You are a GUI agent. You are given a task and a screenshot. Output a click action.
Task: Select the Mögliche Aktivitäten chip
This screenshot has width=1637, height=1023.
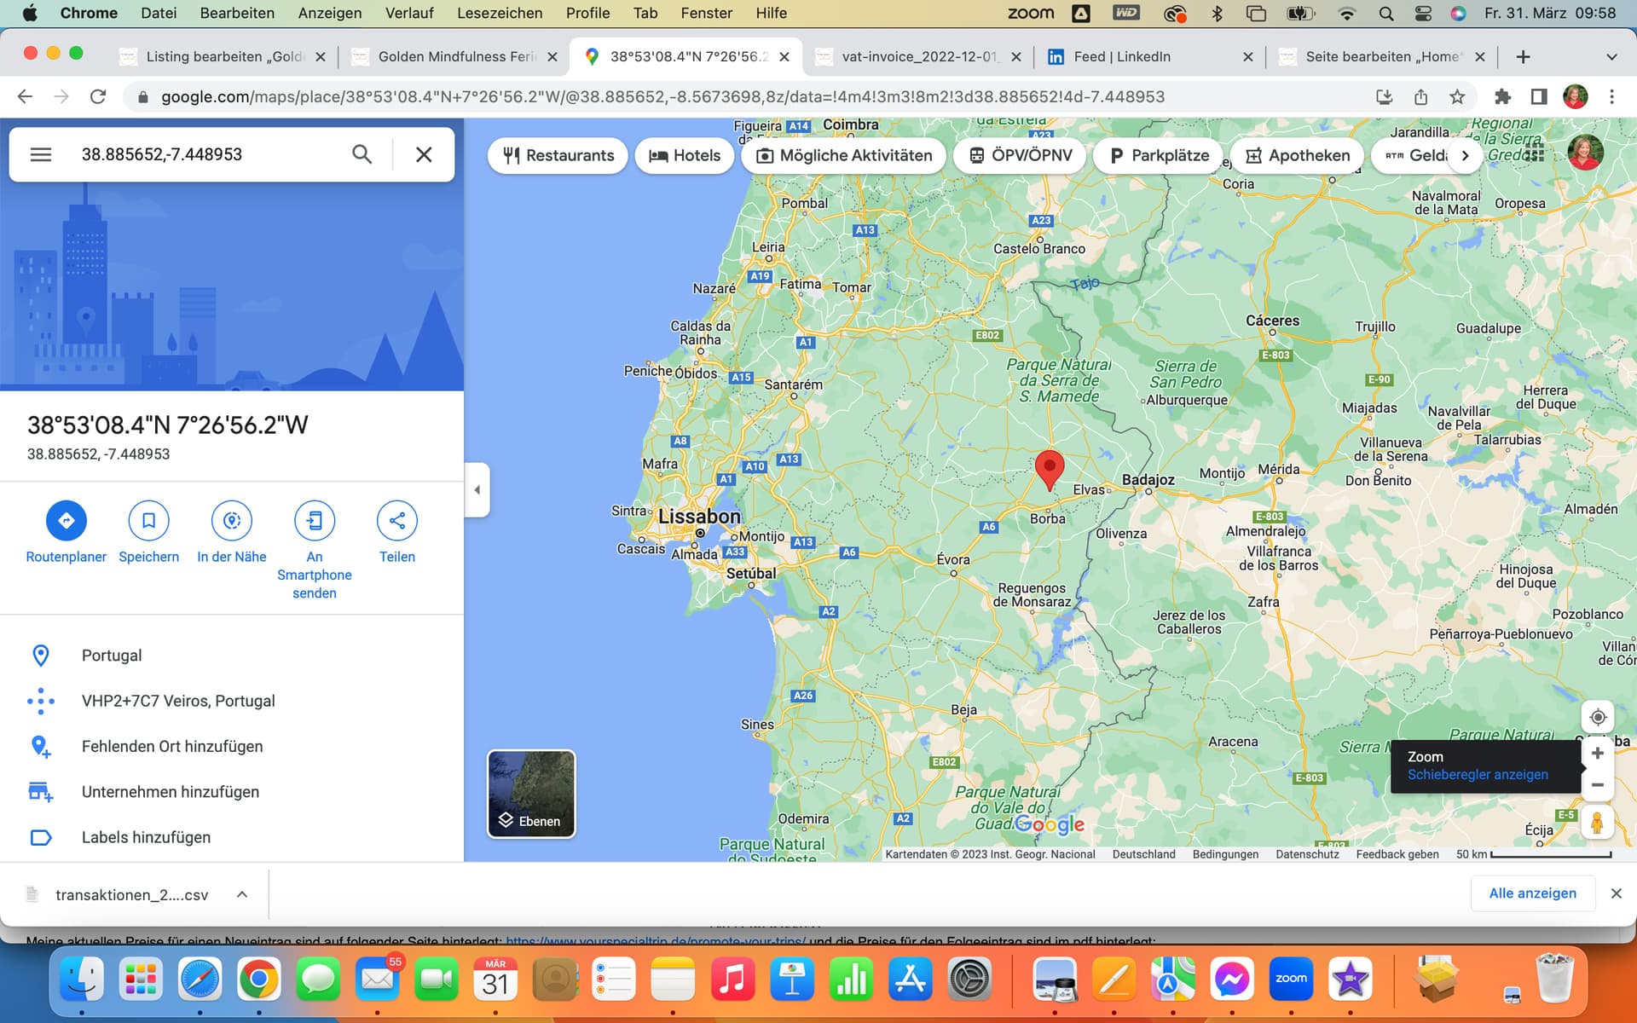pyautogui.click(x=844, y=155)
